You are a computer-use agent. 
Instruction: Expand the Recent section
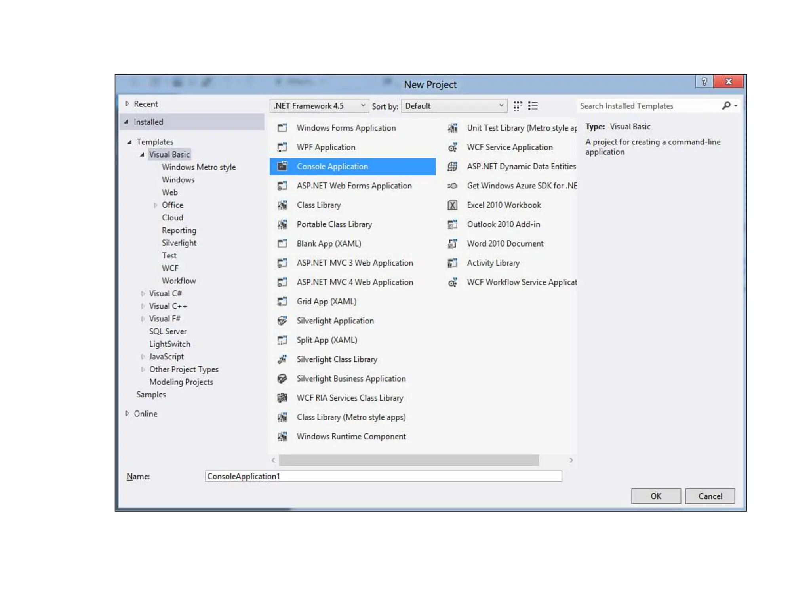point(127,104)
